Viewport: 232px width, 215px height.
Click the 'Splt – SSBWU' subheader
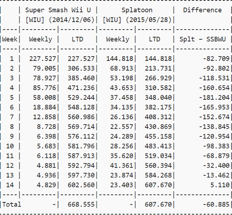point(202,39)
